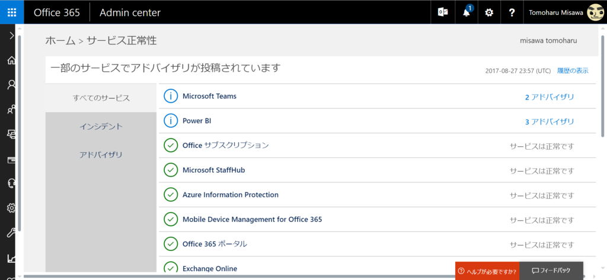Open Support headset icon in sidebar

tap(12, 184)
